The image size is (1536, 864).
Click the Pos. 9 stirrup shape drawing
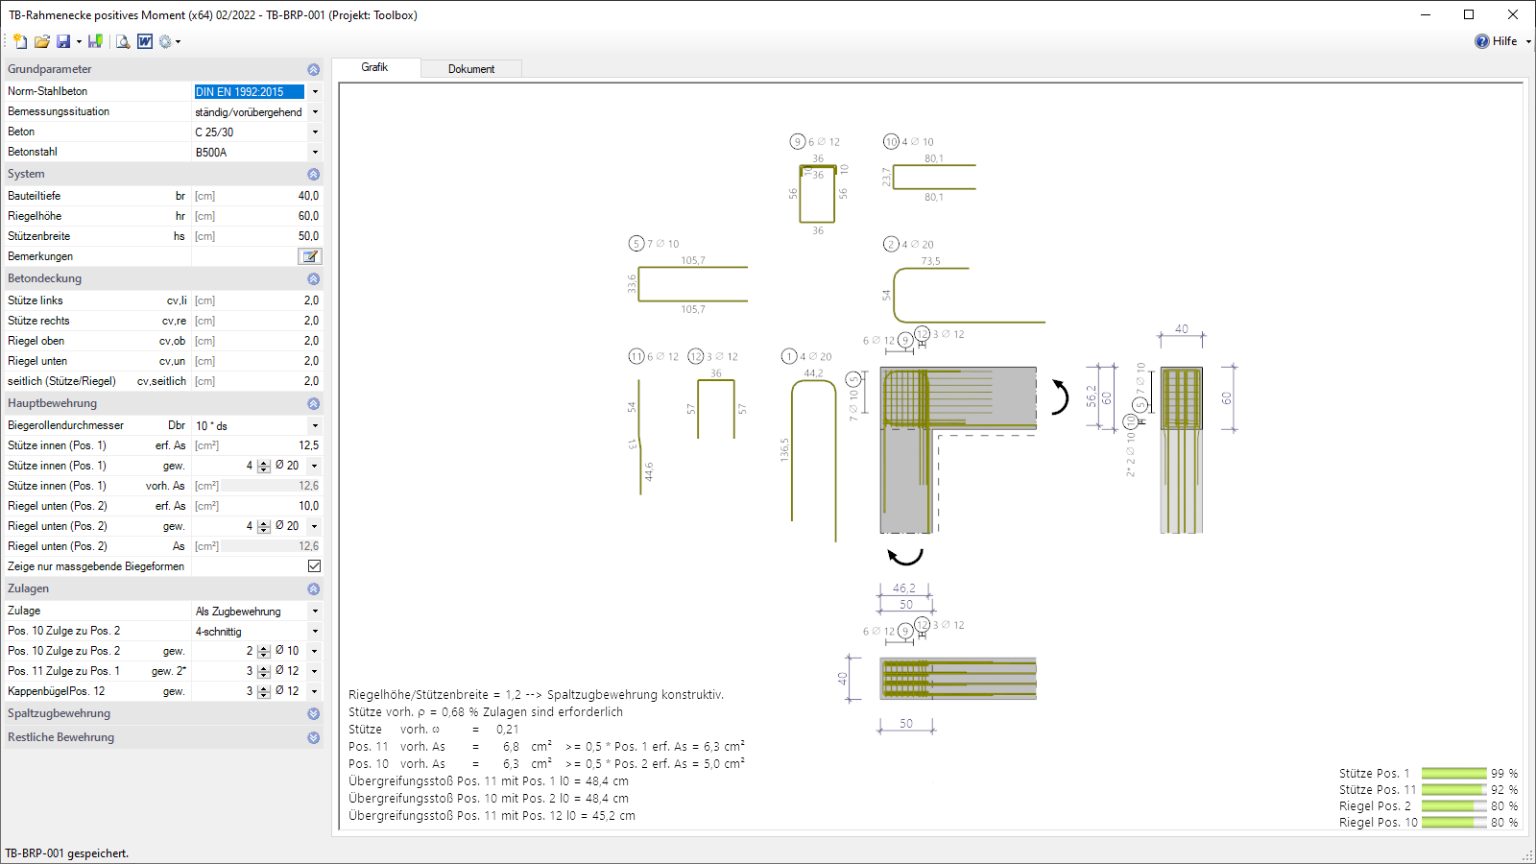pos(818,194)
